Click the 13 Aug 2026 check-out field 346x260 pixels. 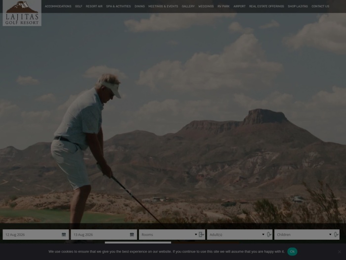104,235
